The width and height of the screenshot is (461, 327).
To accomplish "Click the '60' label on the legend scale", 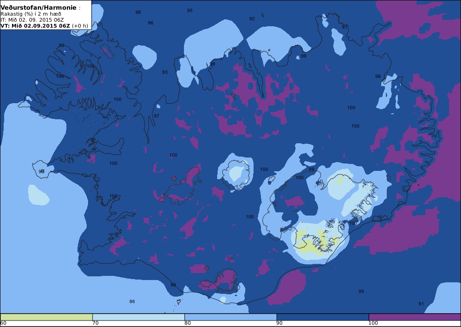I will click(x=4, y=323).
